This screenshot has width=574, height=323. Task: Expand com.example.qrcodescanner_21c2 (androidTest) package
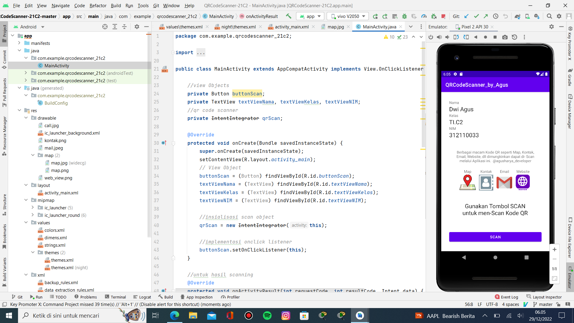(26, 73)
